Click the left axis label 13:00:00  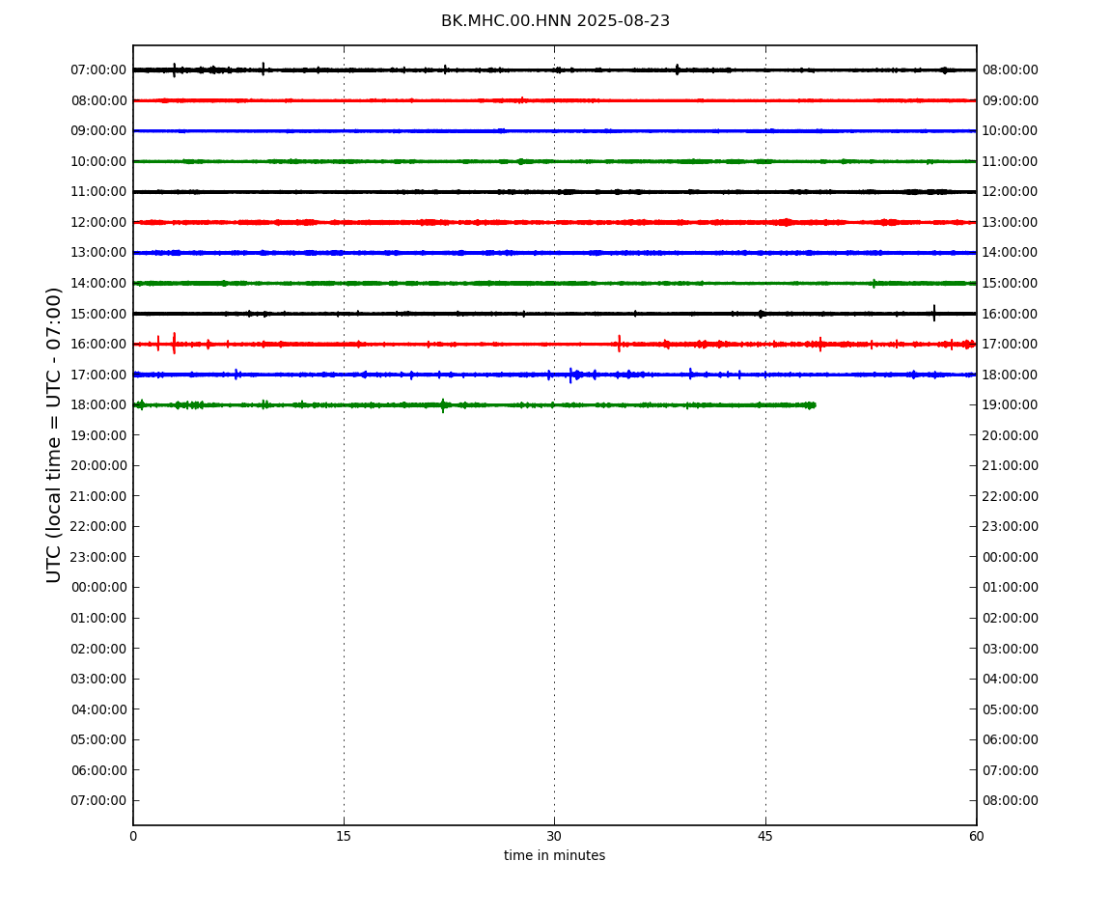[x=98, y=253]
